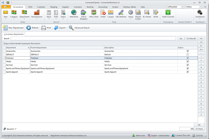Open URL Redirect tool
Screen dimensions: 209x139
(x=121, y=14)
